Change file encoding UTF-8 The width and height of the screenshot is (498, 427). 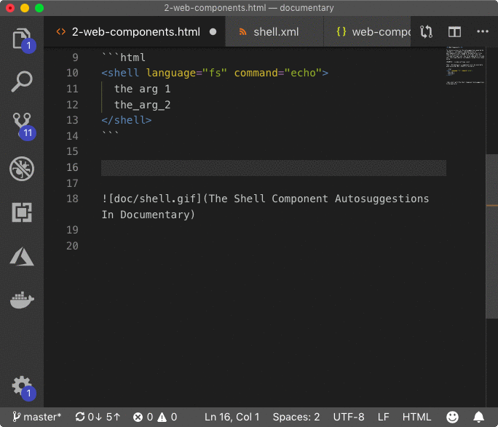(349, 417)
